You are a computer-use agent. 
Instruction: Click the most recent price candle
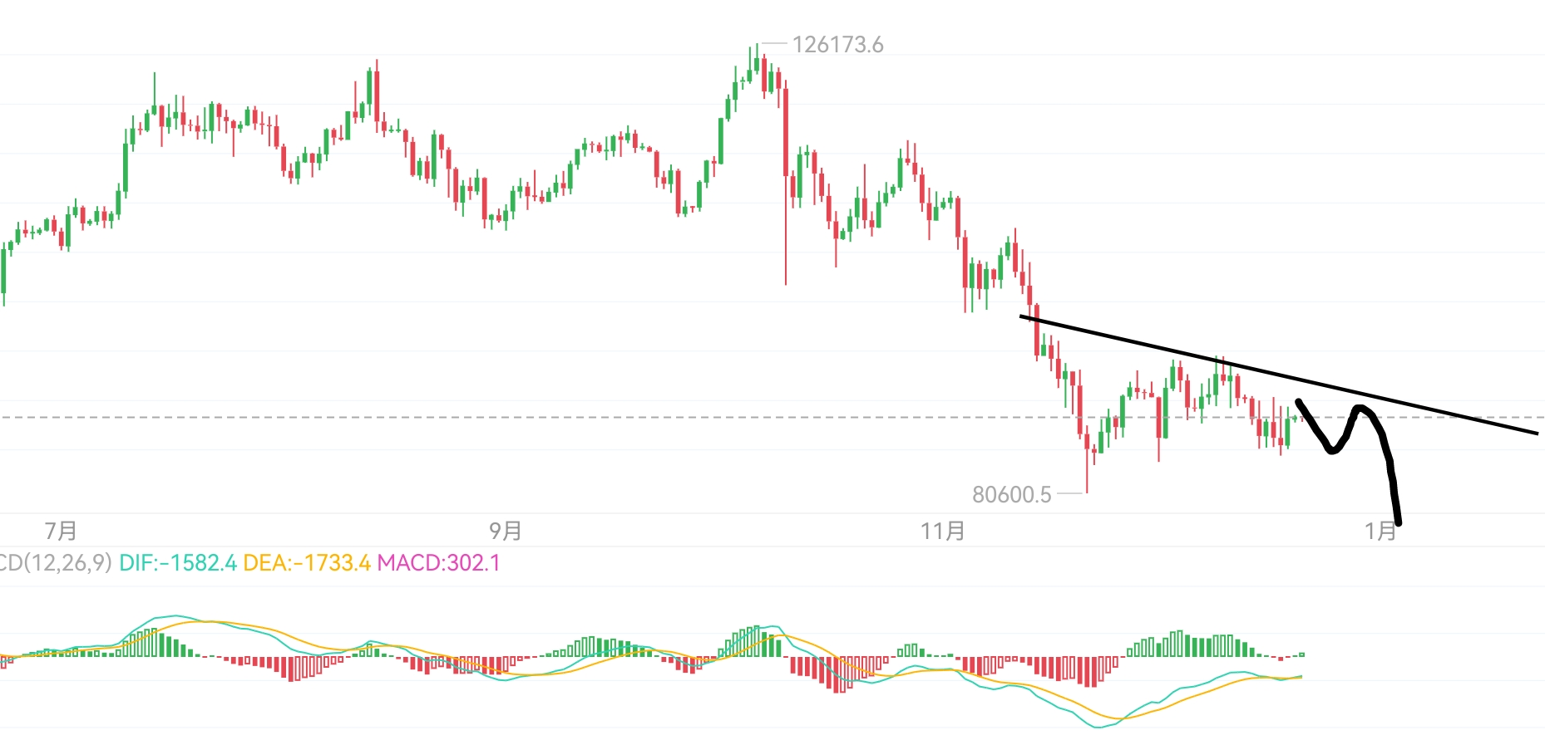coord(1294,418)
